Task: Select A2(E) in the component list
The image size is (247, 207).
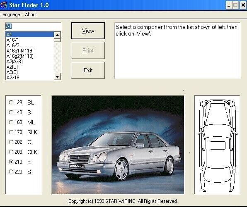Action: (29, 72)
